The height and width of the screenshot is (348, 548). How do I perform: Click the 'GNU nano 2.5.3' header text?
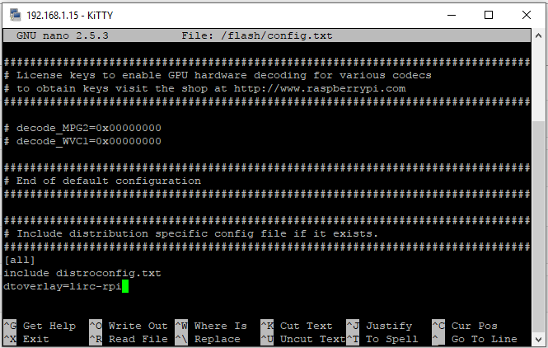[x=62, y=35]
